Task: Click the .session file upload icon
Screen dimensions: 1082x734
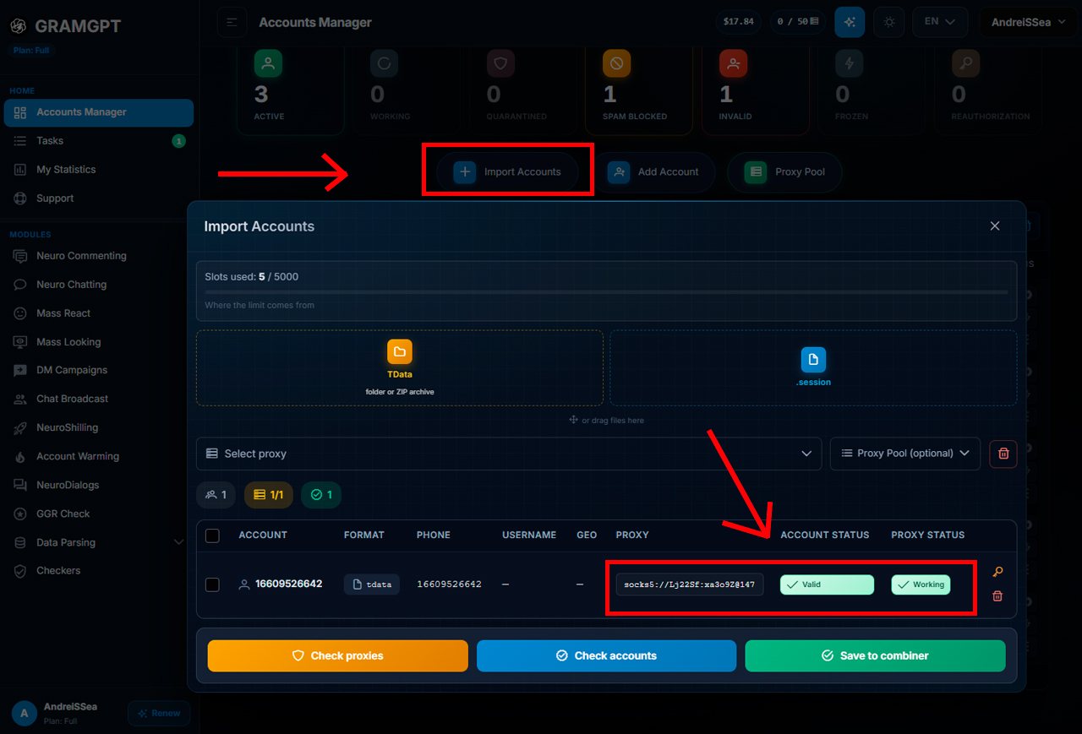Action: click(x=813, y=360)
